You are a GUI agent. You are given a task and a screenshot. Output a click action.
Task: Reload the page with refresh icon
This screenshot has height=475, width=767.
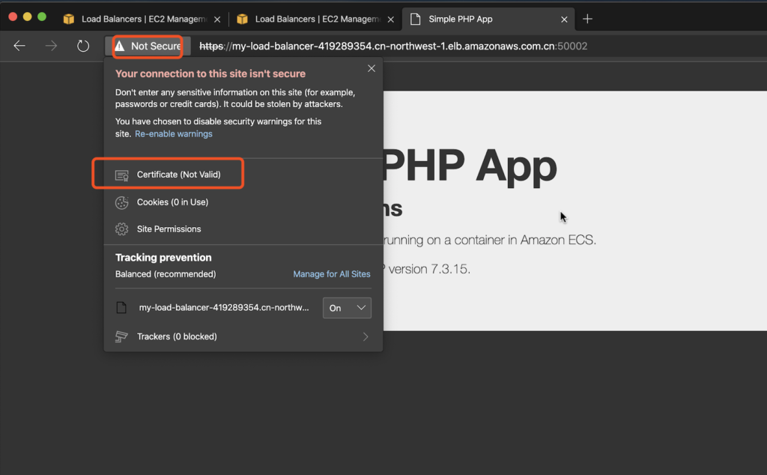(83, 46)
